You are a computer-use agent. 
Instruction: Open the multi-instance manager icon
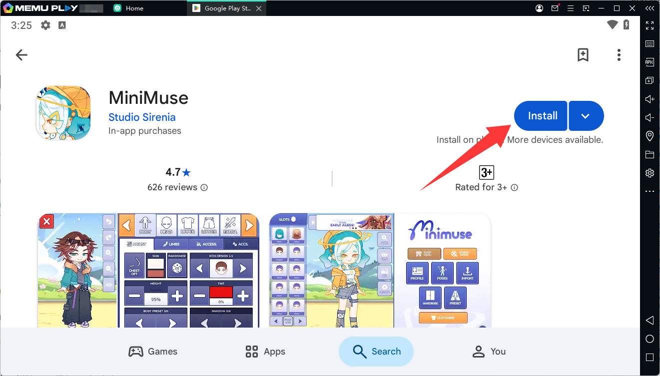[650, 80]
